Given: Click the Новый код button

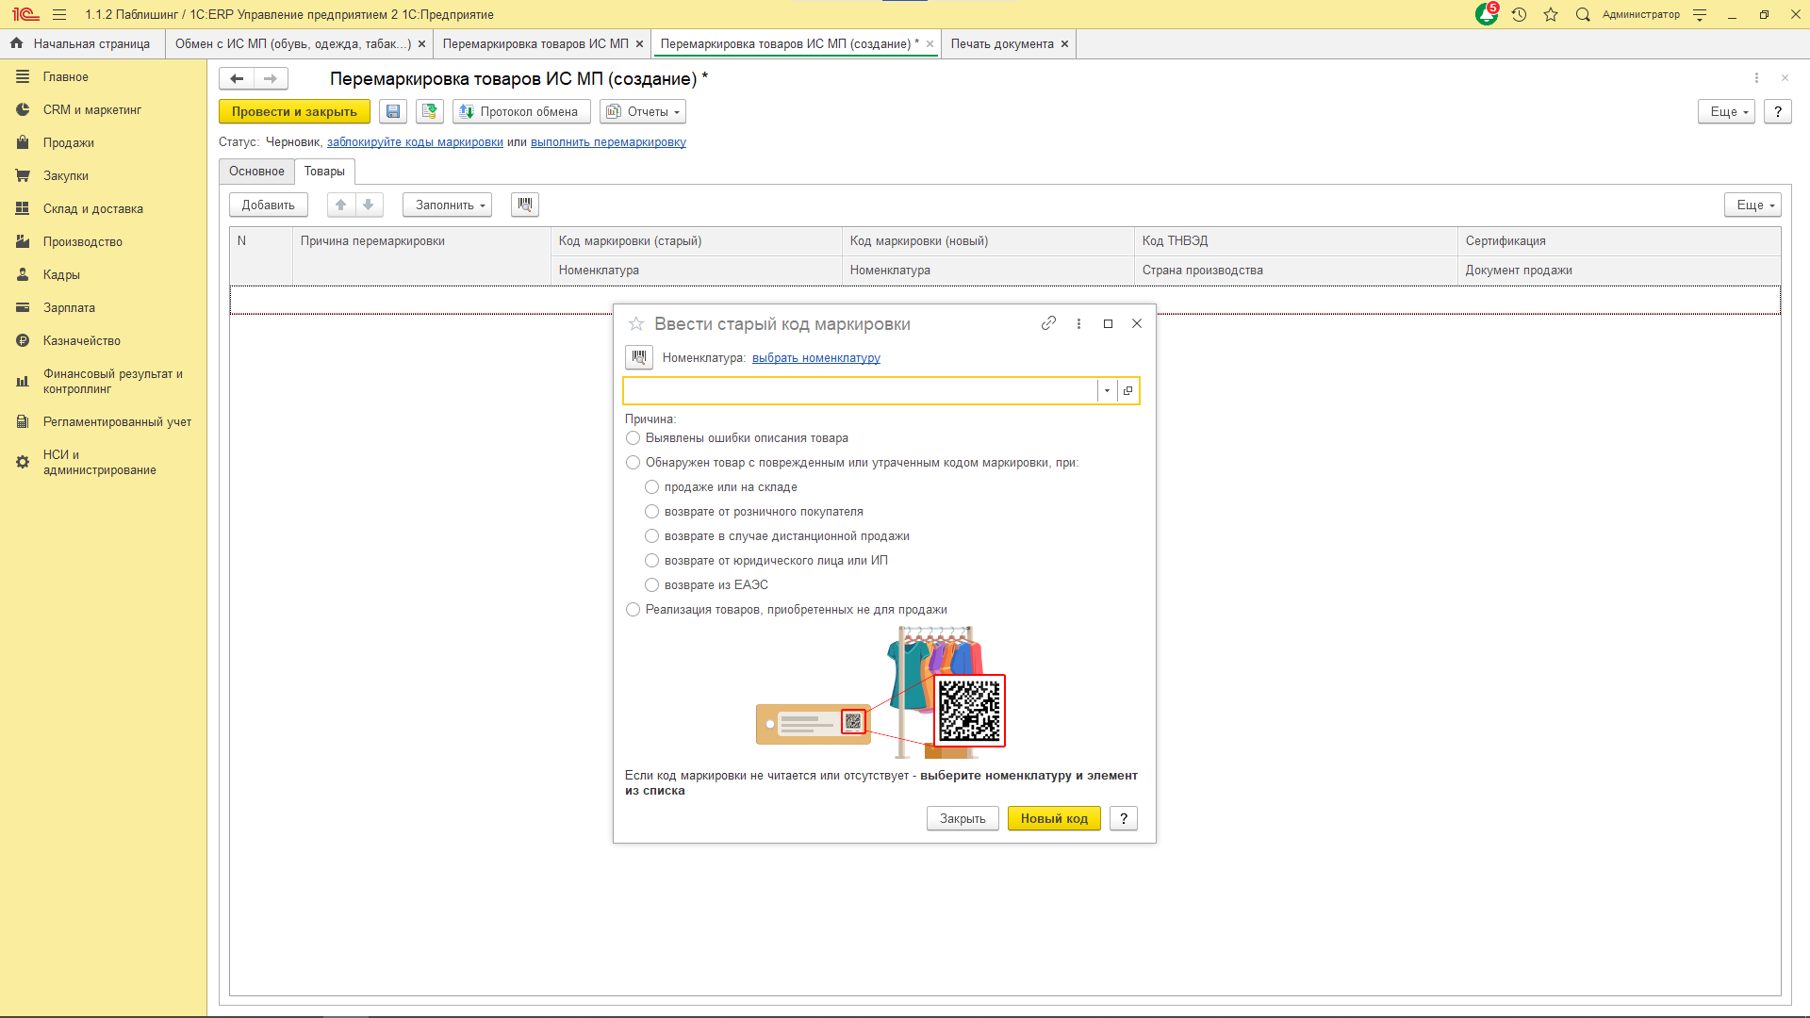Looking at the screenshot, I should tap(1053, 818).
